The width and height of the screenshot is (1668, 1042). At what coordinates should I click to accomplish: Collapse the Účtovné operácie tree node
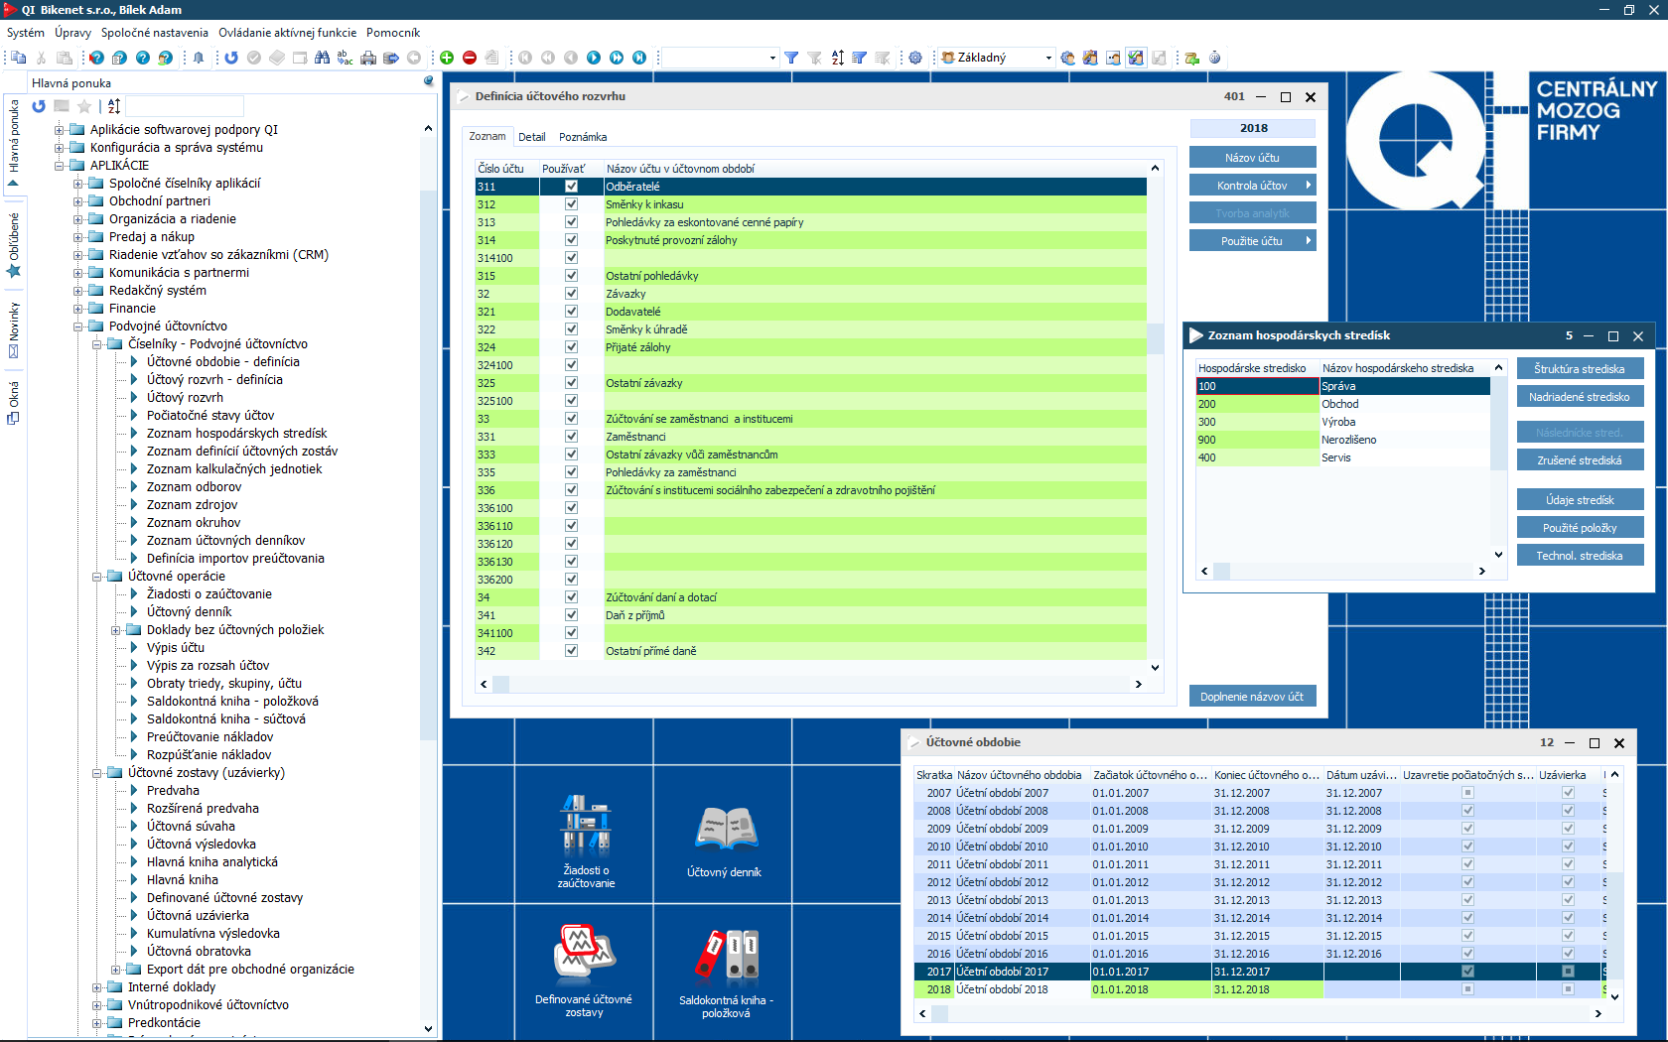[97, 577]
